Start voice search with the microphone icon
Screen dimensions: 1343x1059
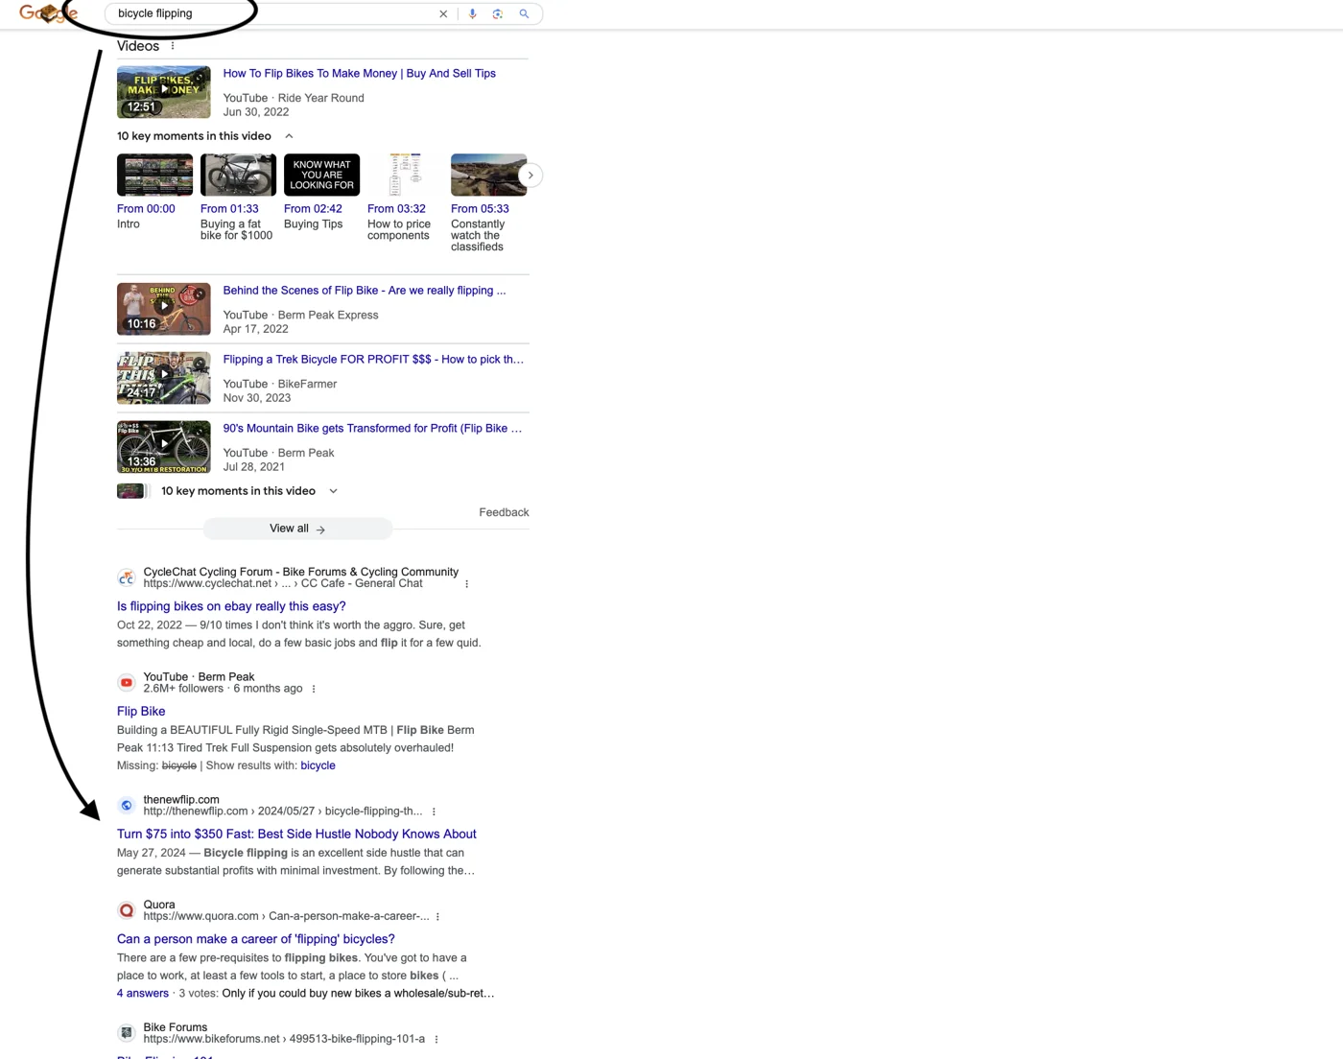pos(472,14)
